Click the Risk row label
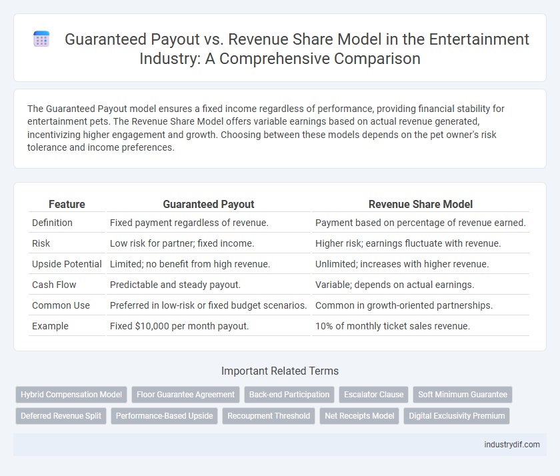Screen dimensions: 560x476 tap(41, 243)
